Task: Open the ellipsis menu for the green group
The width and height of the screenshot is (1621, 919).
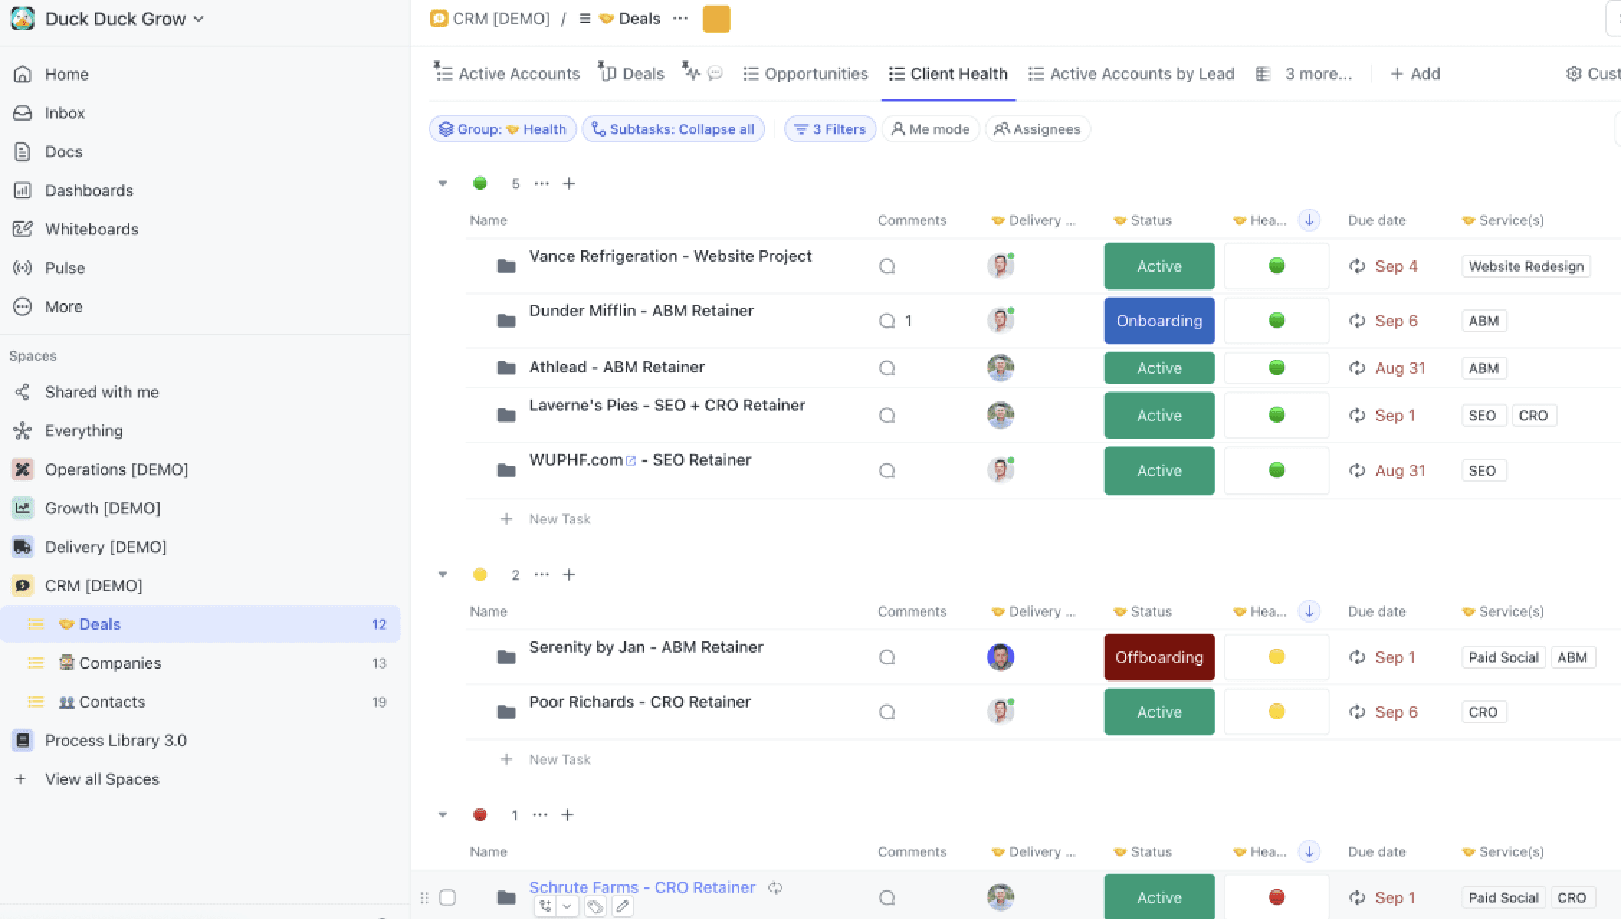Action: [542, 183]
